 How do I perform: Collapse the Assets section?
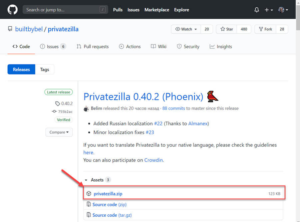coord(98,180)
